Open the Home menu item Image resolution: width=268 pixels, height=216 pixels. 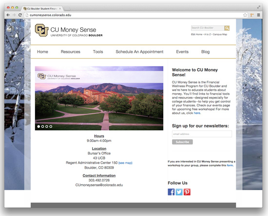(42, 52)
